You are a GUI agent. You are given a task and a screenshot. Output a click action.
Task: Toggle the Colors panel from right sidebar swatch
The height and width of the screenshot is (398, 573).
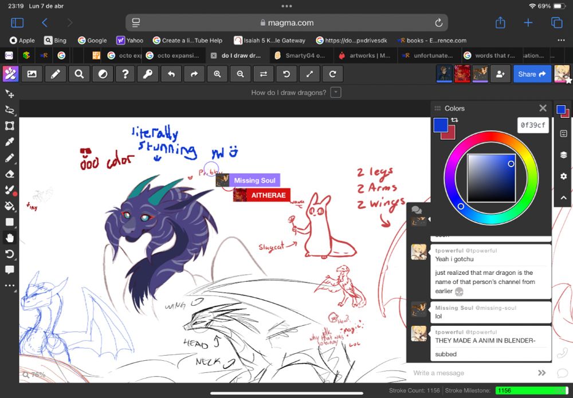click(x=563, y=111)
